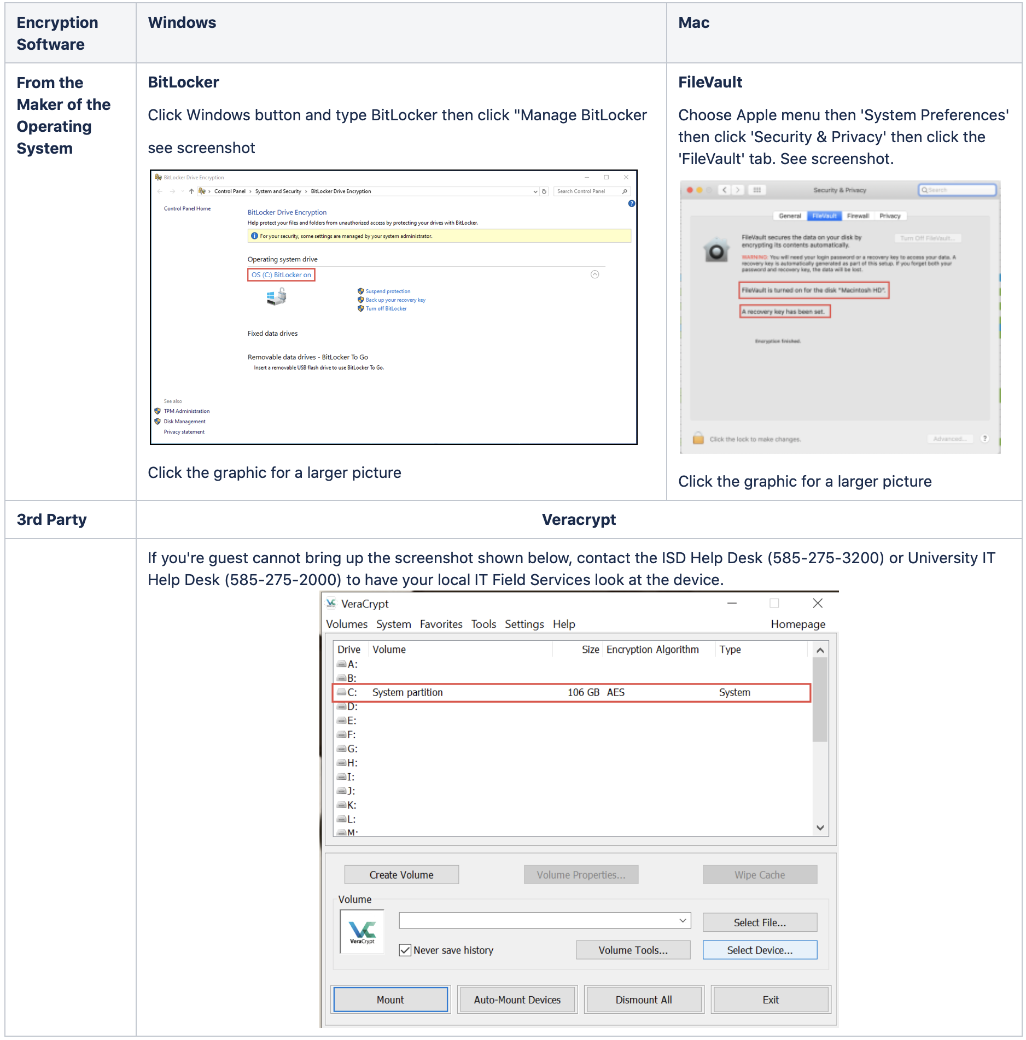Switch to the Firewall tab
Viewport: 1026px width, 1040px height.
[858, 216]
